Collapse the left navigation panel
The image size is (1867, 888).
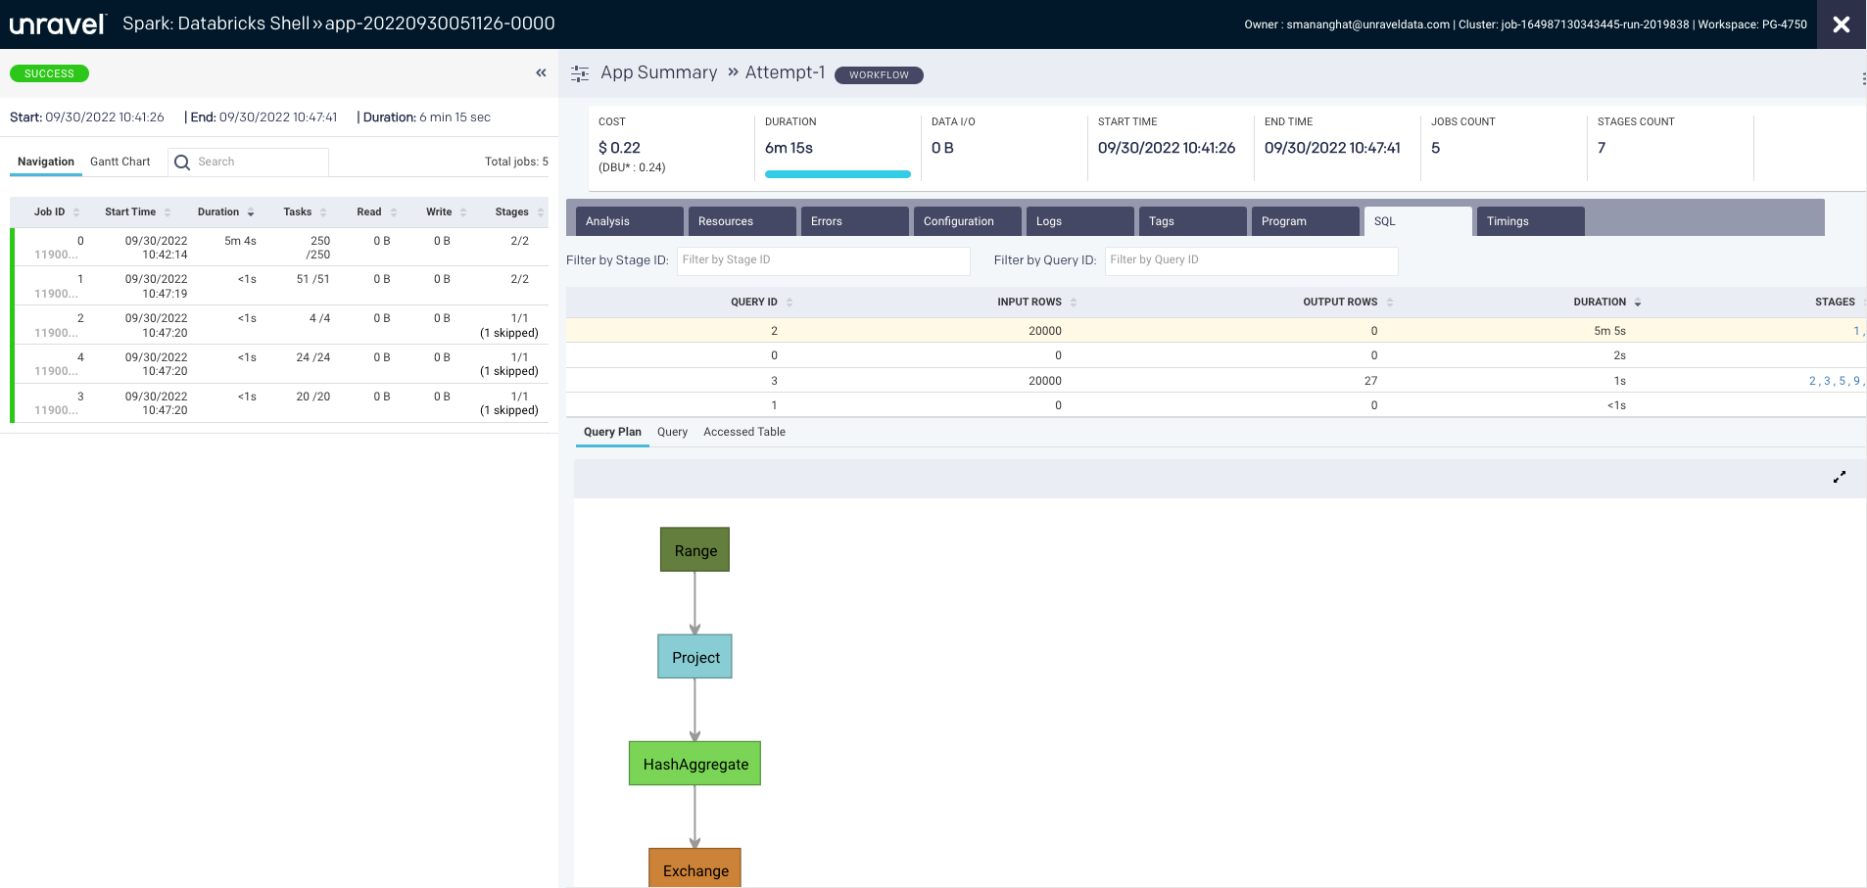(x=541, y=73)
